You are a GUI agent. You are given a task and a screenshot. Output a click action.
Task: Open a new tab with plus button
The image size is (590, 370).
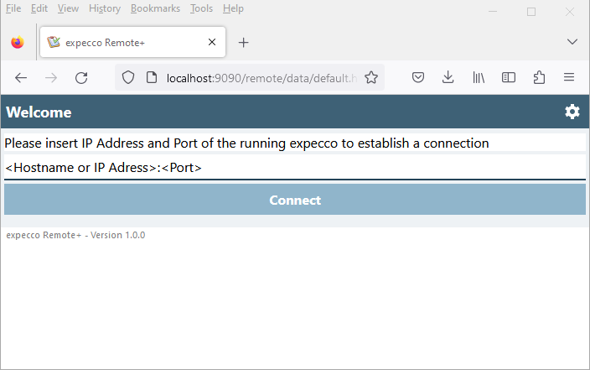tap(243, 42)
